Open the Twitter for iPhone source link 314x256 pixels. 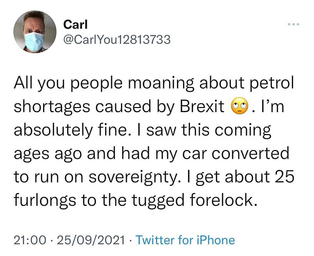pyautogui.click(x=185, y=240)
